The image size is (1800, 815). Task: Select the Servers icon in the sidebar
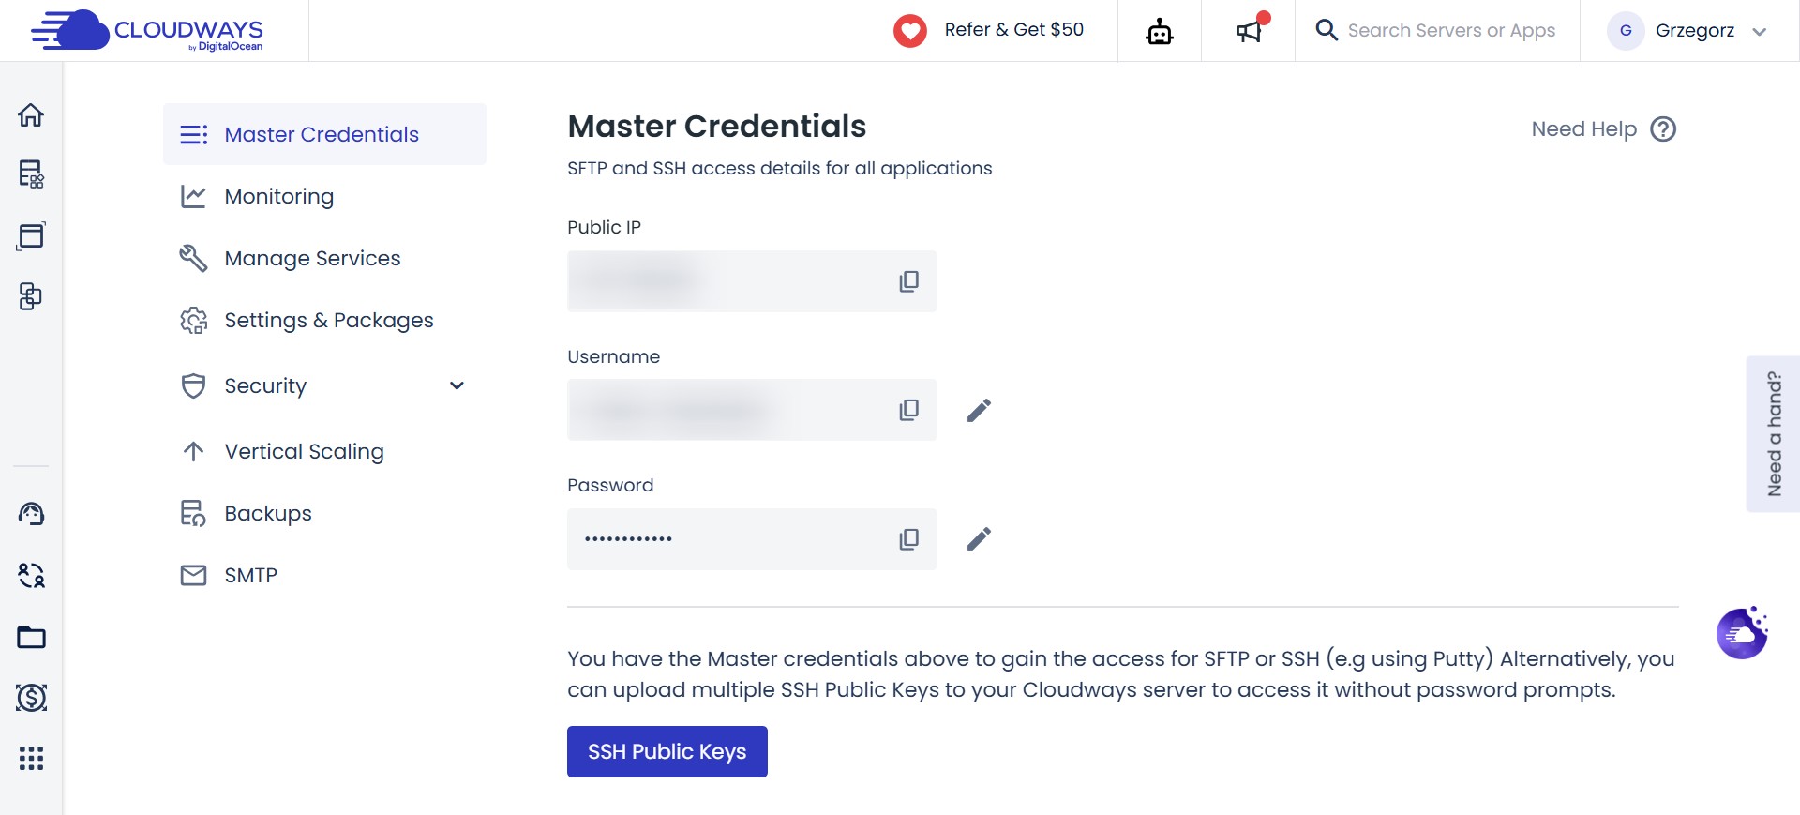pyautogui.click(x=31, y=175)
